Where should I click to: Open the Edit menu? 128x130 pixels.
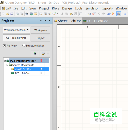(x=24, y=8)
